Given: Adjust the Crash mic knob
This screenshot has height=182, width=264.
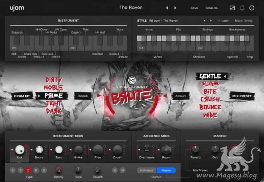Looking at the screenshot, I should coord(118,150).
